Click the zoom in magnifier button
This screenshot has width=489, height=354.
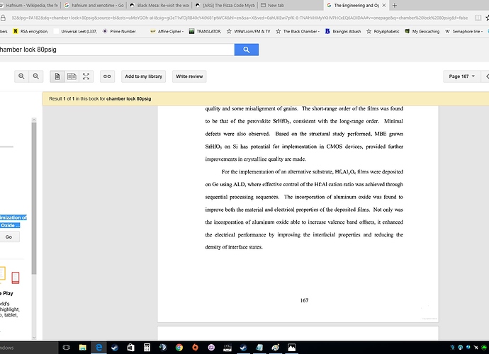[22, 76]
